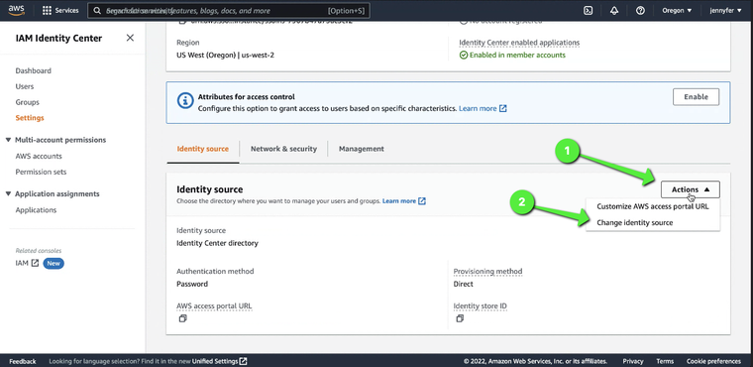Open Cookie preferences in footer
The height and width of the screenshot is (367, 753).
(x=713, y=361)
